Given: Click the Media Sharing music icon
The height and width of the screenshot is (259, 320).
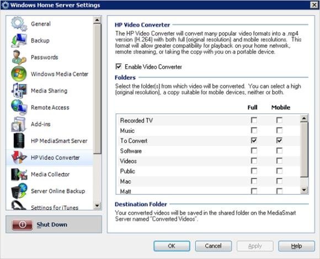Looking at the screenshot, I should pos(19,90).
